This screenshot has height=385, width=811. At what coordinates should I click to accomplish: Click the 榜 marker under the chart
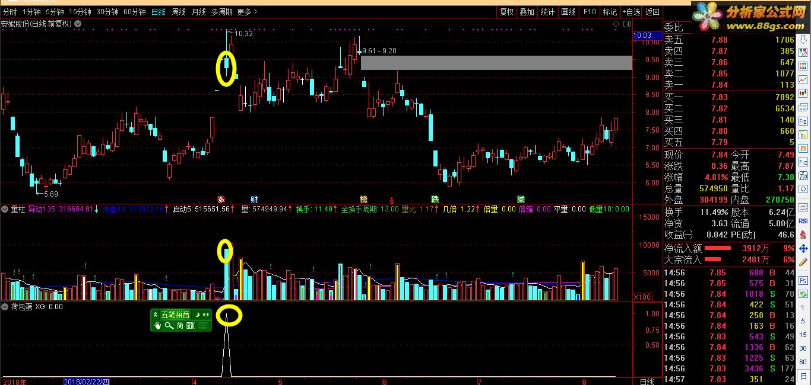pyautogui.click(x=363, y=199)
